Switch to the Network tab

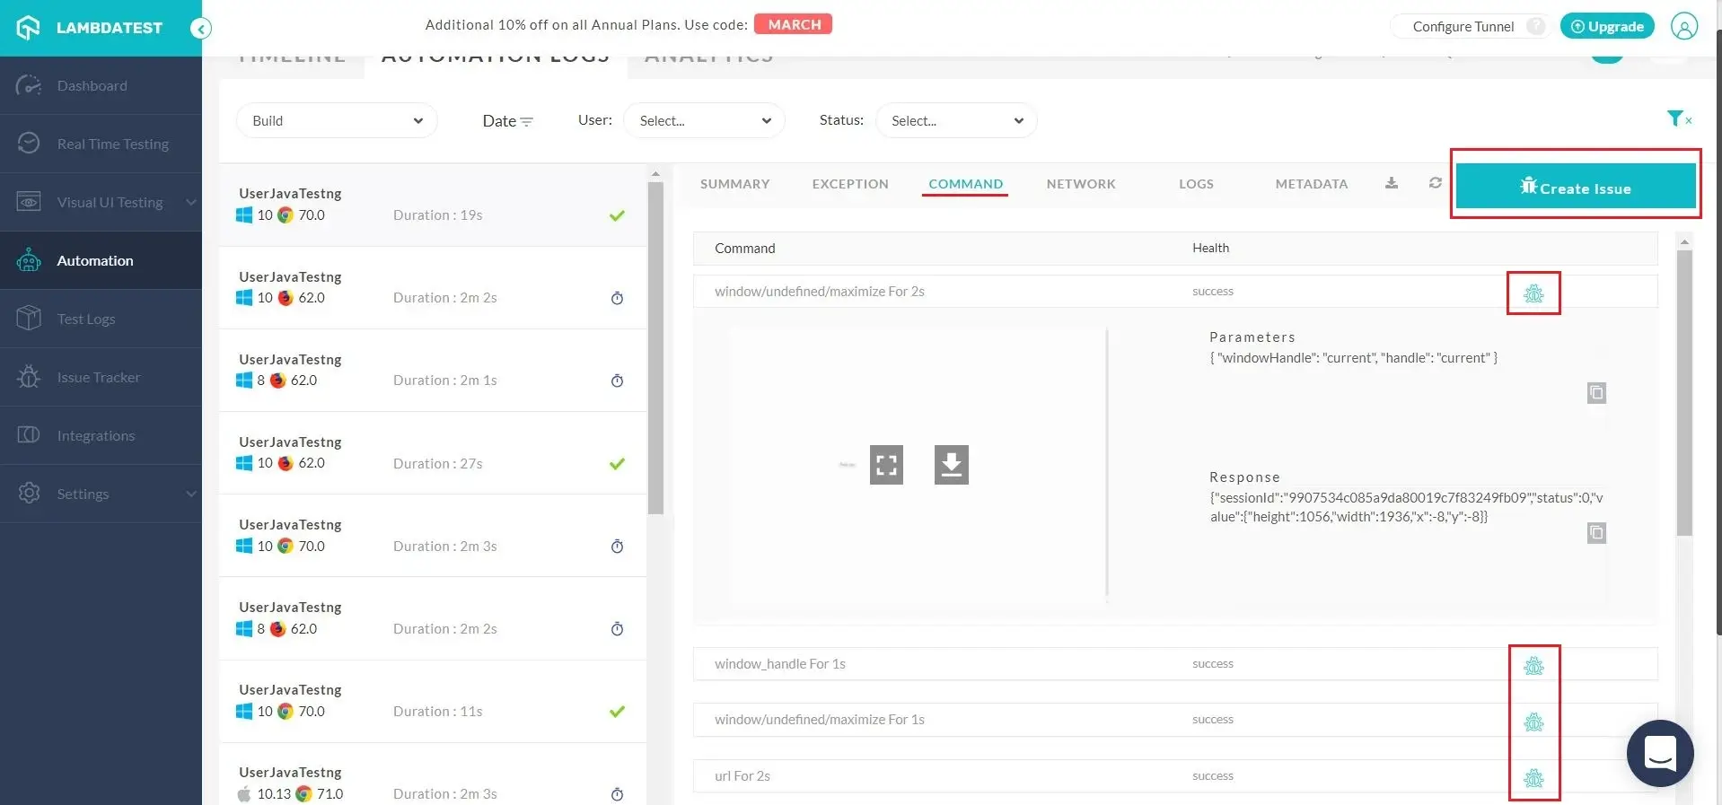click(1080, 184)
